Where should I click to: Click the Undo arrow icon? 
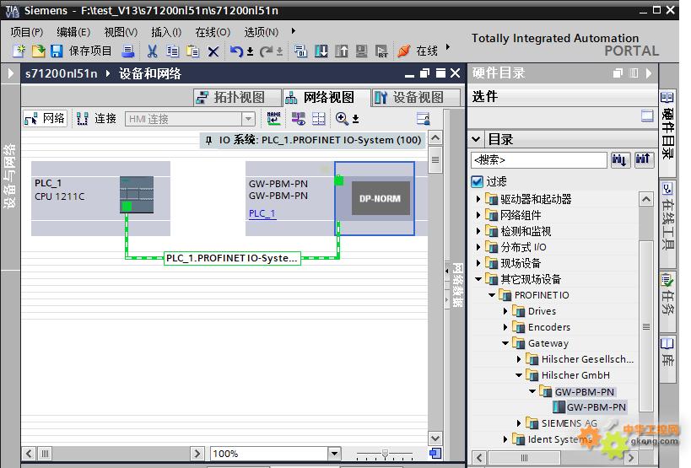[236, 51]
